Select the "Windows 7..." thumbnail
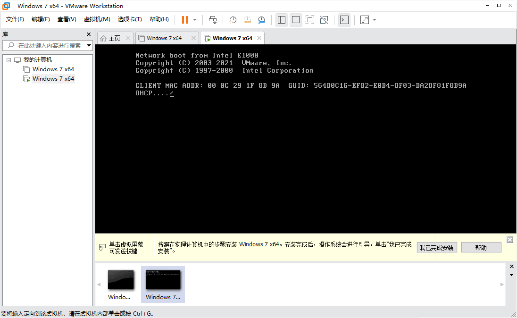The image size is (517, 318). (163, 285)
